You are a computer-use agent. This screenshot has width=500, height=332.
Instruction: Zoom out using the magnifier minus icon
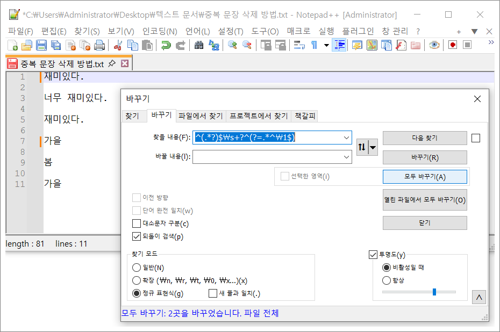coord(247,45)
